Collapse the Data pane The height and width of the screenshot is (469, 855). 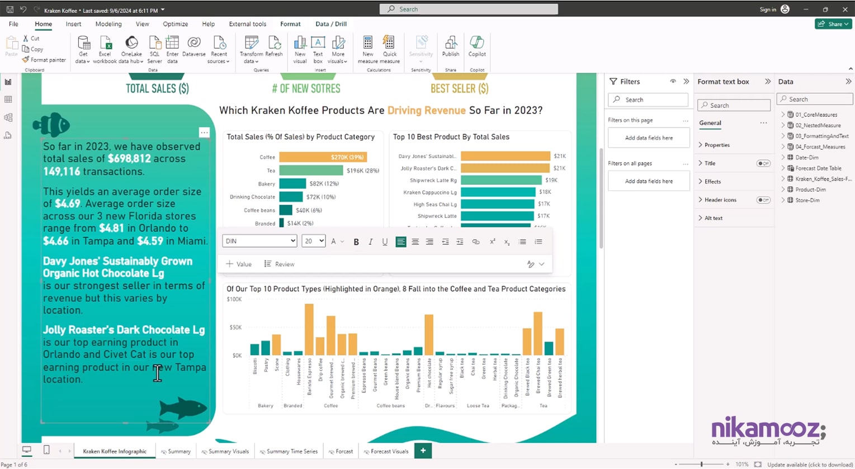click(x=848, y=82)
